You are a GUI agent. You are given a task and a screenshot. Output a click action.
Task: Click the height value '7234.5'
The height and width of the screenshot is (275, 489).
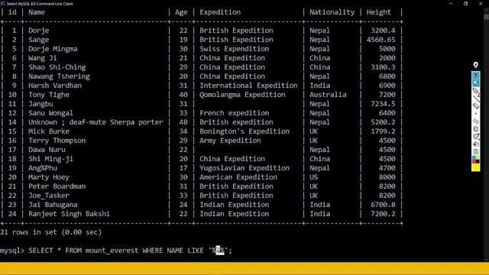pos(383,104)
